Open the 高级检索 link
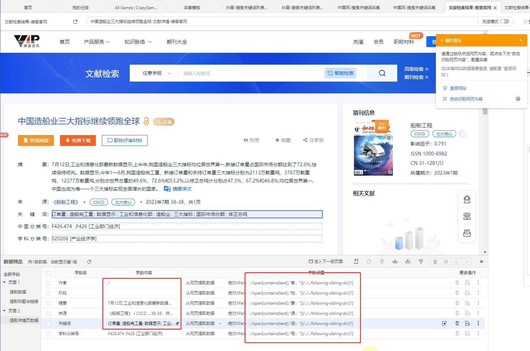Screen dimensions: 530x351 click(416, 69)
